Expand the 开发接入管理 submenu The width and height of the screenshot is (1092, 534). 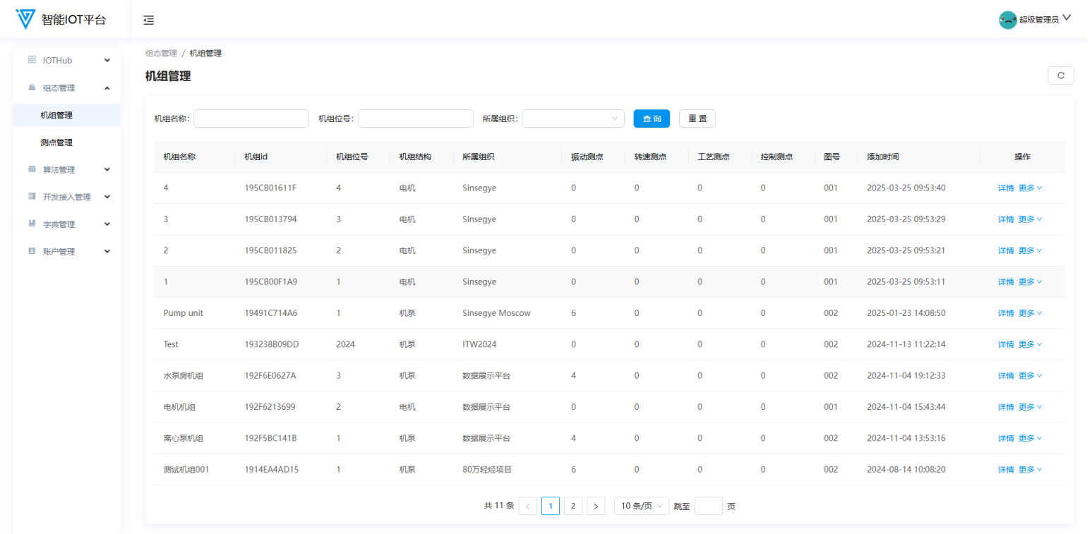click(x=107, y=197)
